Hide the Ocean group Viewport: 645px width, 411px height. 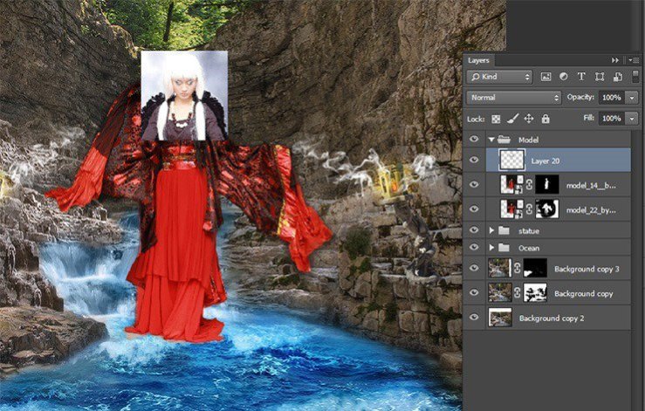474,247
